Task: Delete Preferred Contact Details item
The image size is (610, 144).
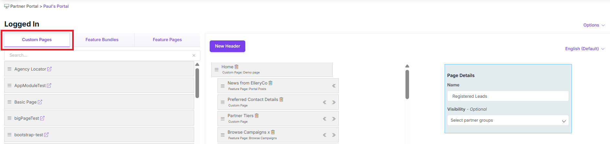Action: [x=281, y=99]
